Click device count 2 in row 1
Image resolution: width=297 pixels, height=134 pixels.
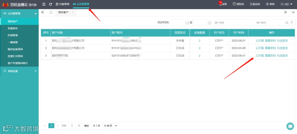pos(199,40)
